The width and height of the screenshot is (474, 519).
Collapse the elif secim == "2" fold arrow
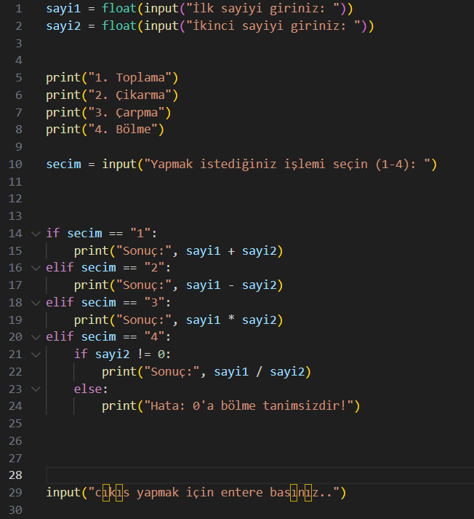click(x=36, y=268)
